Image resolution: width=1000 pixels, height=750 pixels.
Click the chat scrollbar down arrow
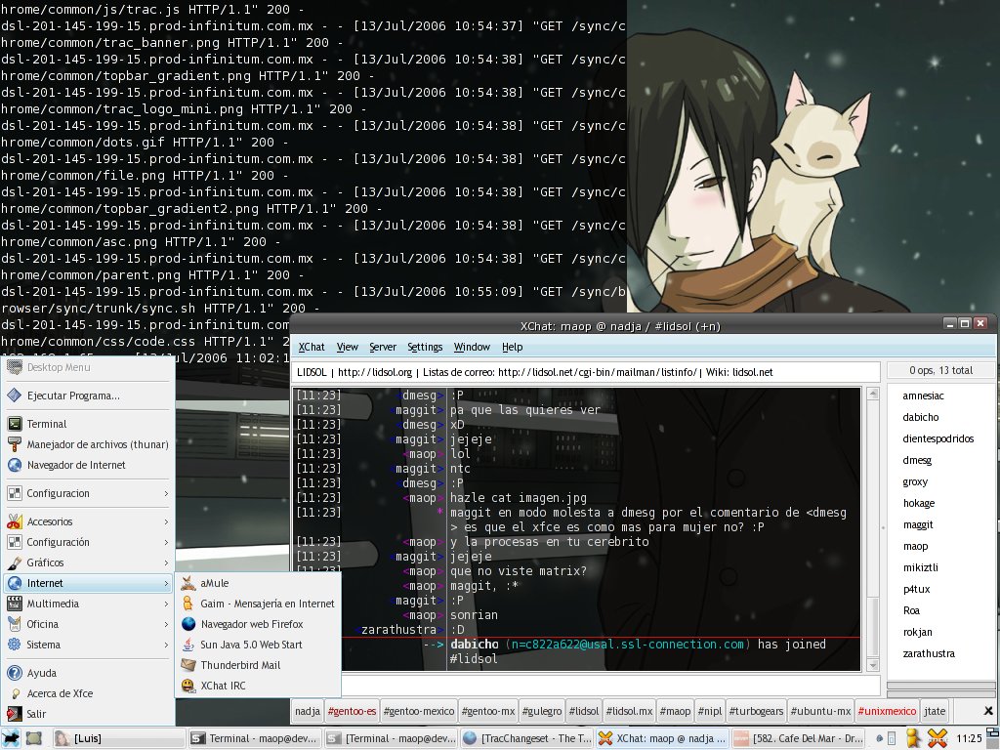point(873,665)
